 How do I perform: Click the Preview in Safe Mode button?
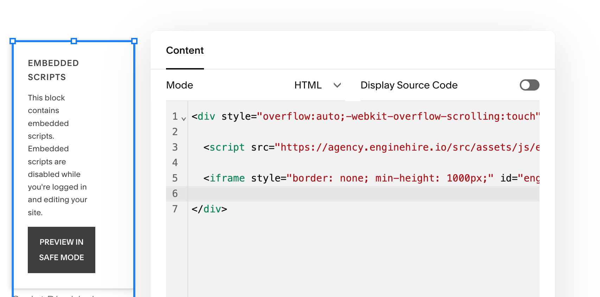(x=62, y=250)
